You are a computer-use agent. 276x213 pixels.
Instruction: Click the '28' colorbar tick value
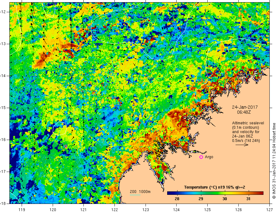(177, 199)
